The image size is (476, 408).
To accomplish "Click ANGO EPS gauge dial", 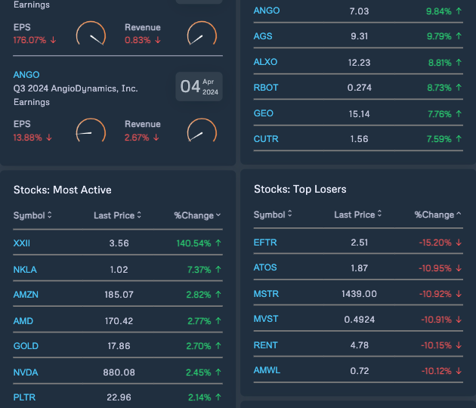I will tap(91, 131).
